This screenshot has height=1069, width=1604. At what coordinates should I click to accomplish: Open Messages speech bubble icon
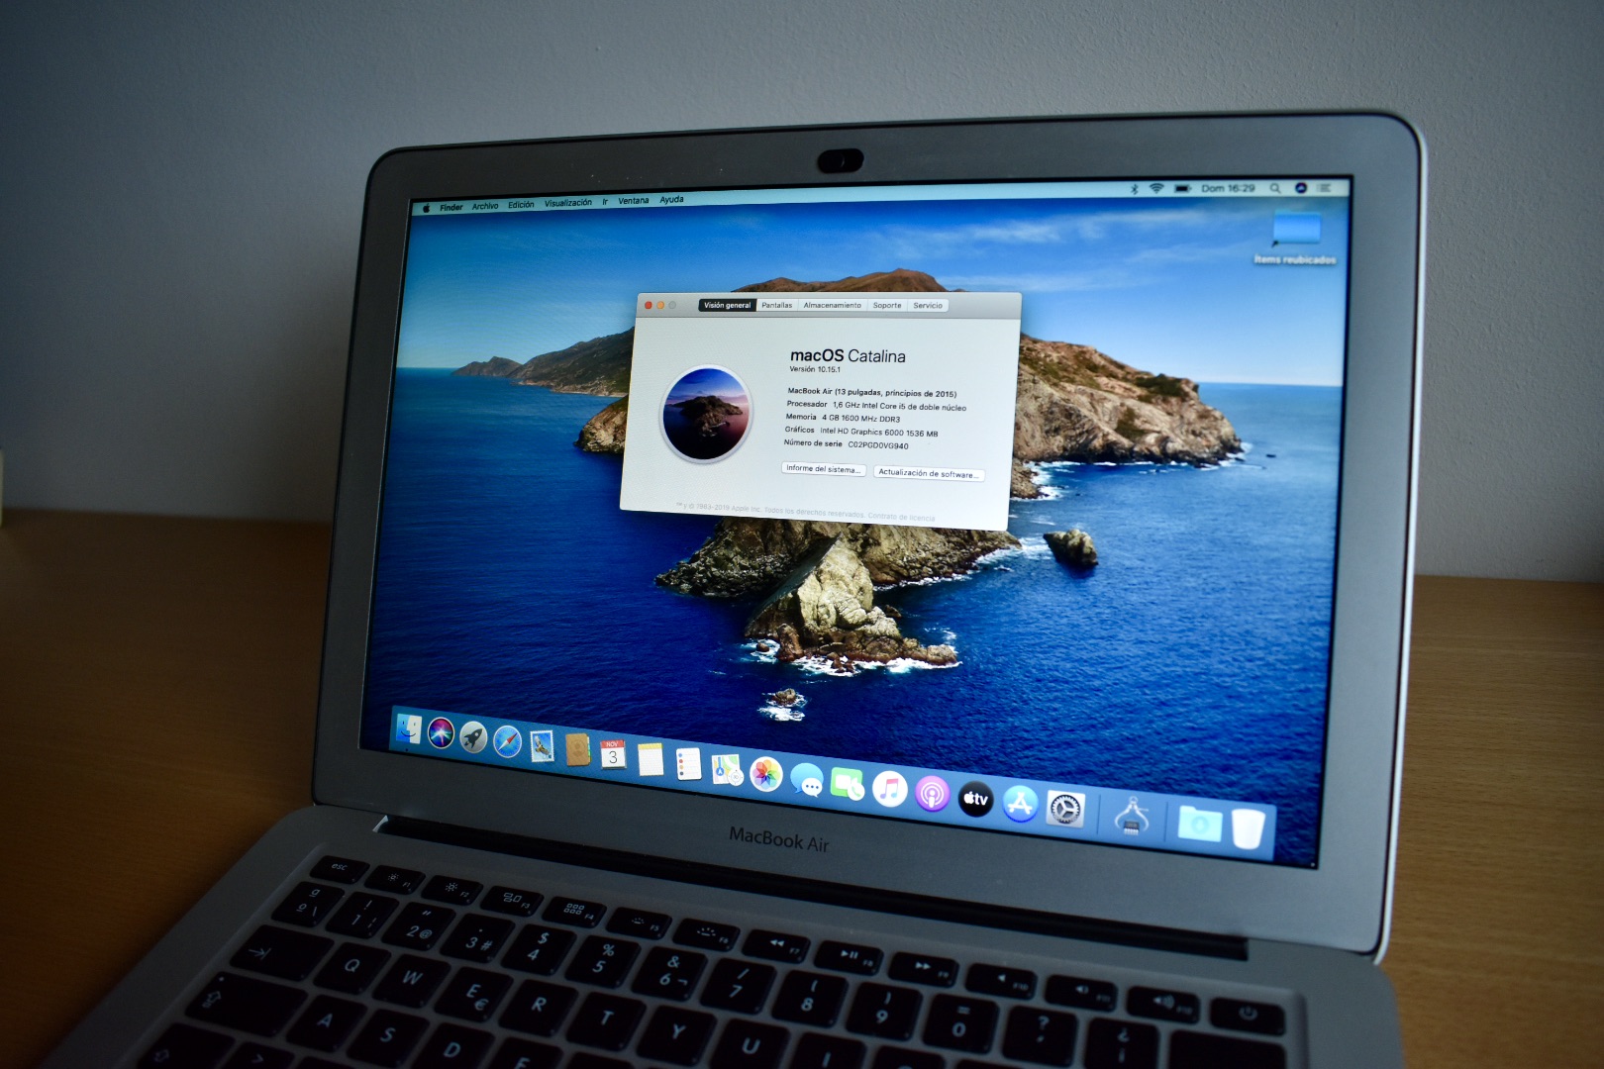coord(807,780)
